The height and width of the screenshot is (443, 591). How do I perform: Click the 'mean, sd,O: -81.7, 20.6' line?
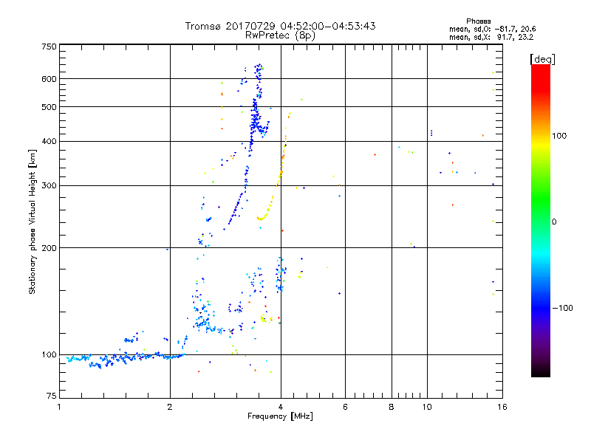coord(492,29)
